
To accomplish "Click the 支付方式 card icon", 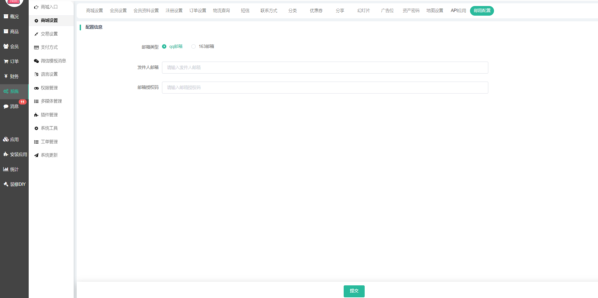I will click(x=36, y=48).
